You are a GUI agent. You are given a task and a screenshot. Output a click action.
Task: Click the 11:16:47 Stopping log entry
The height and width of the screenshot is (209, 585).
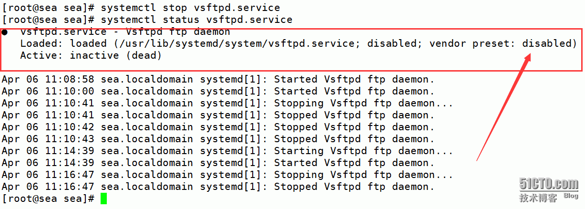[227, 175]
